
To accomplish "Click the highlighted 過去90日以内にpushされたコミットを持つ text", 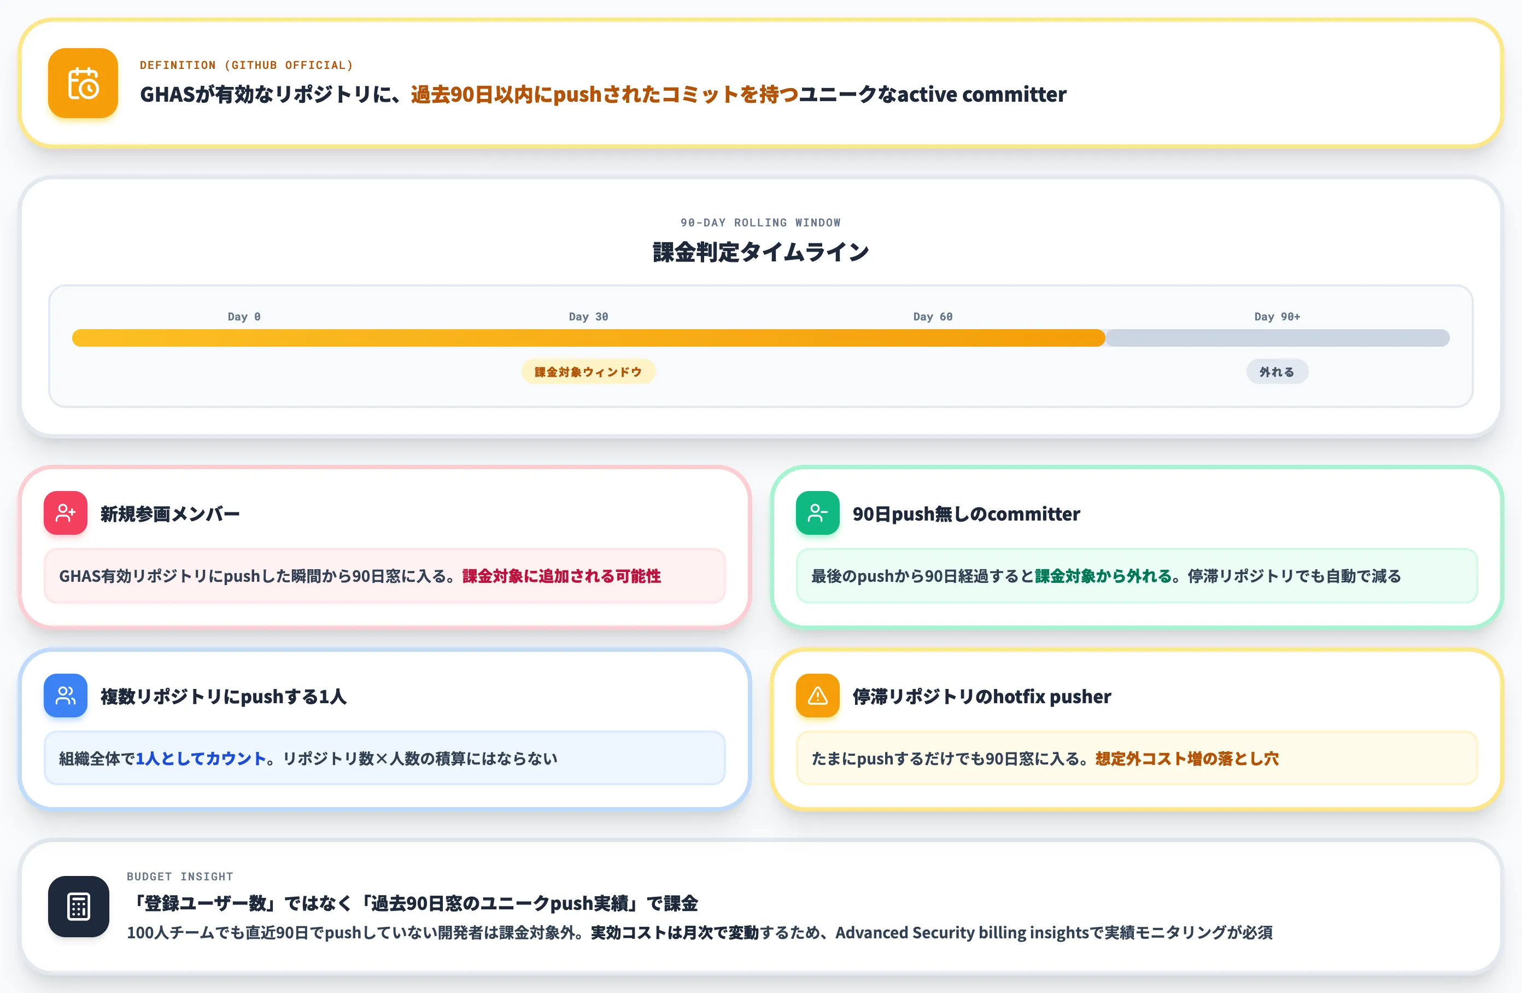I will (604, 95).
